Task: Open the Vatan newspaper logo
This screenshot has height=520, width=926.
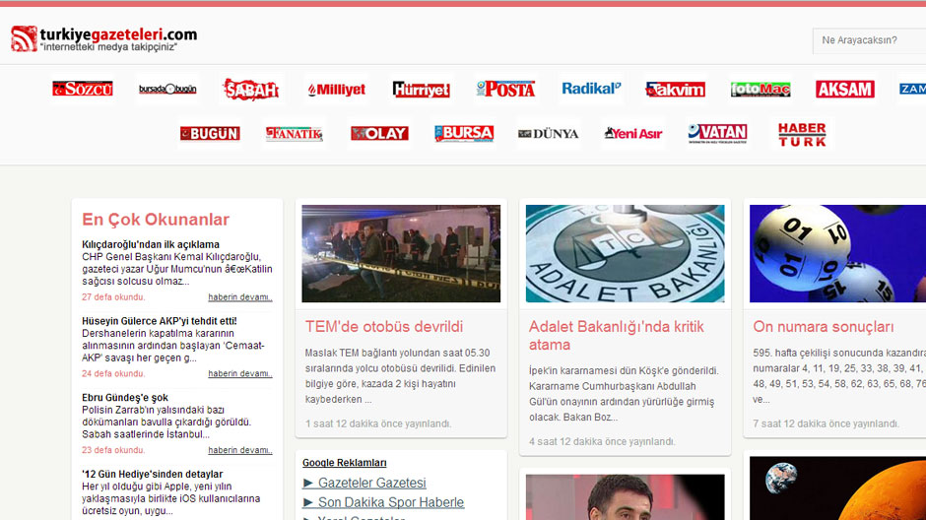Action: point(717,133)
